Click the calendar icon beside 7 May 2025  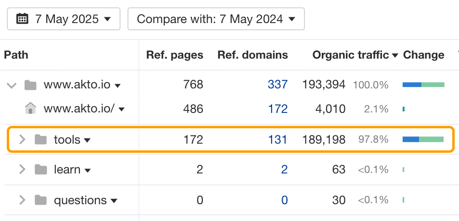pos(22,19)
